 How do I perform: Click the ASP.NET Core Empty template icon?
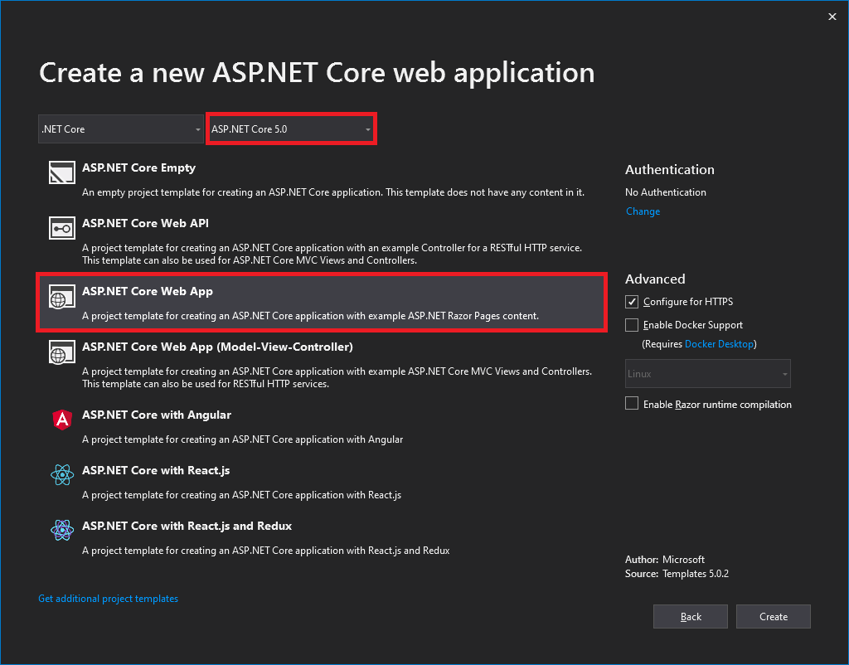61,172
